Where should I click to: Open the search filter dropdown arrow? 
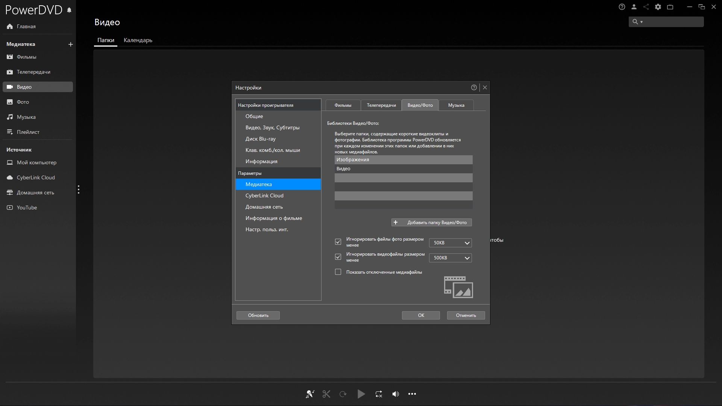click(642, 22)
